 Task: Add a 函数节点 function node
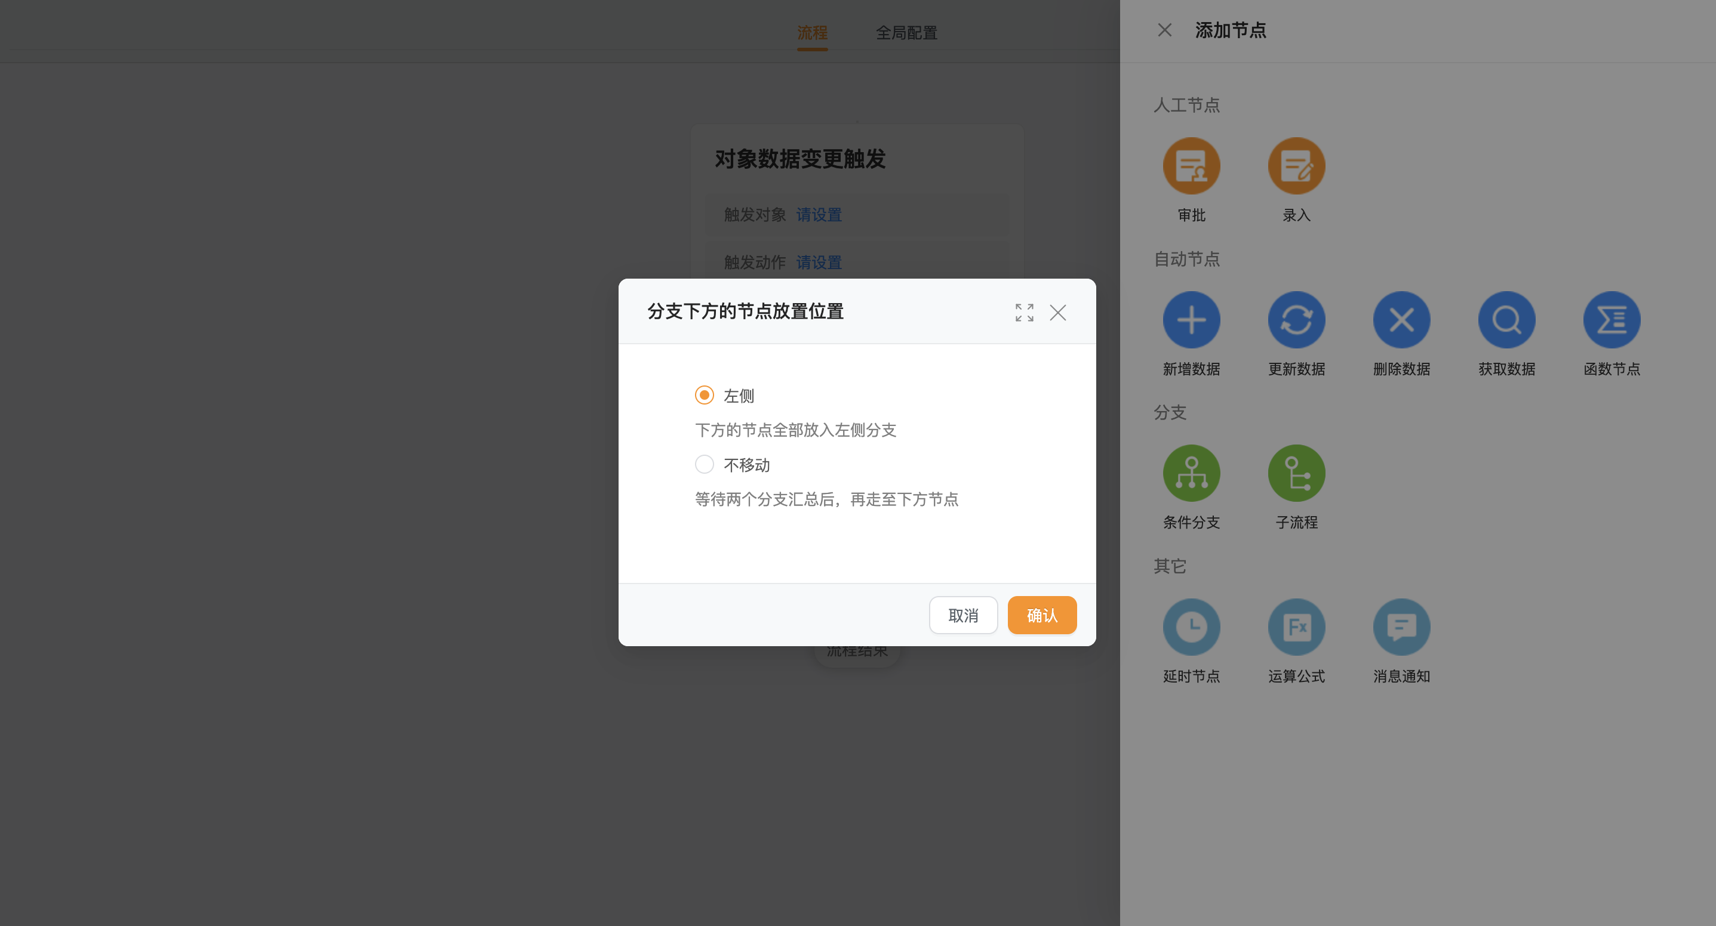(x=1612, y=320)
